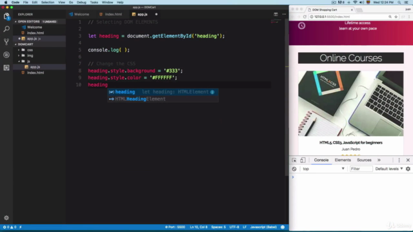Choose the HTMLHeadingElement autocomplete suggestion

pos(163,99)
